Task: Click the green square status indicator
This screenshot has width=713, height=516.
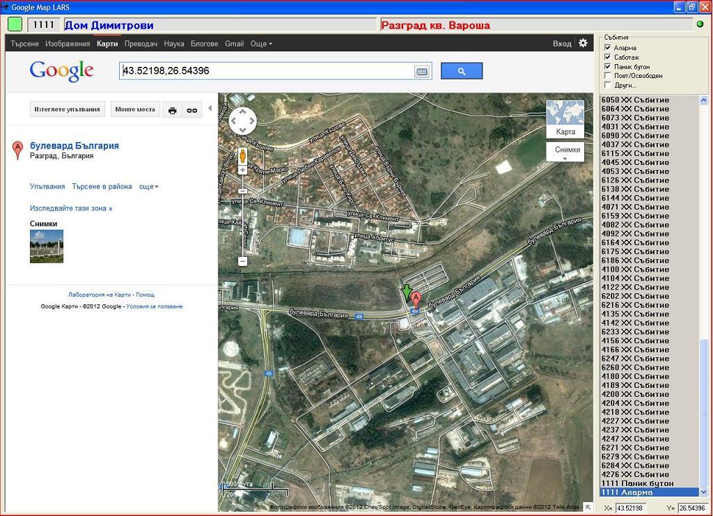Action: coord(15,24)
